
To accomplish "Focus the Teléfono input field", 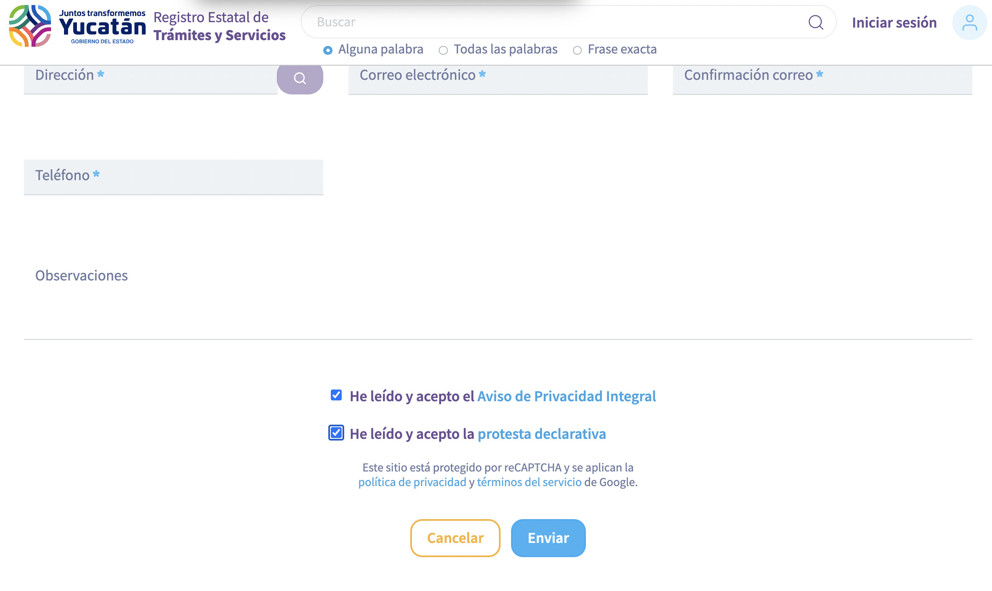I will click(x=173, y=177).
